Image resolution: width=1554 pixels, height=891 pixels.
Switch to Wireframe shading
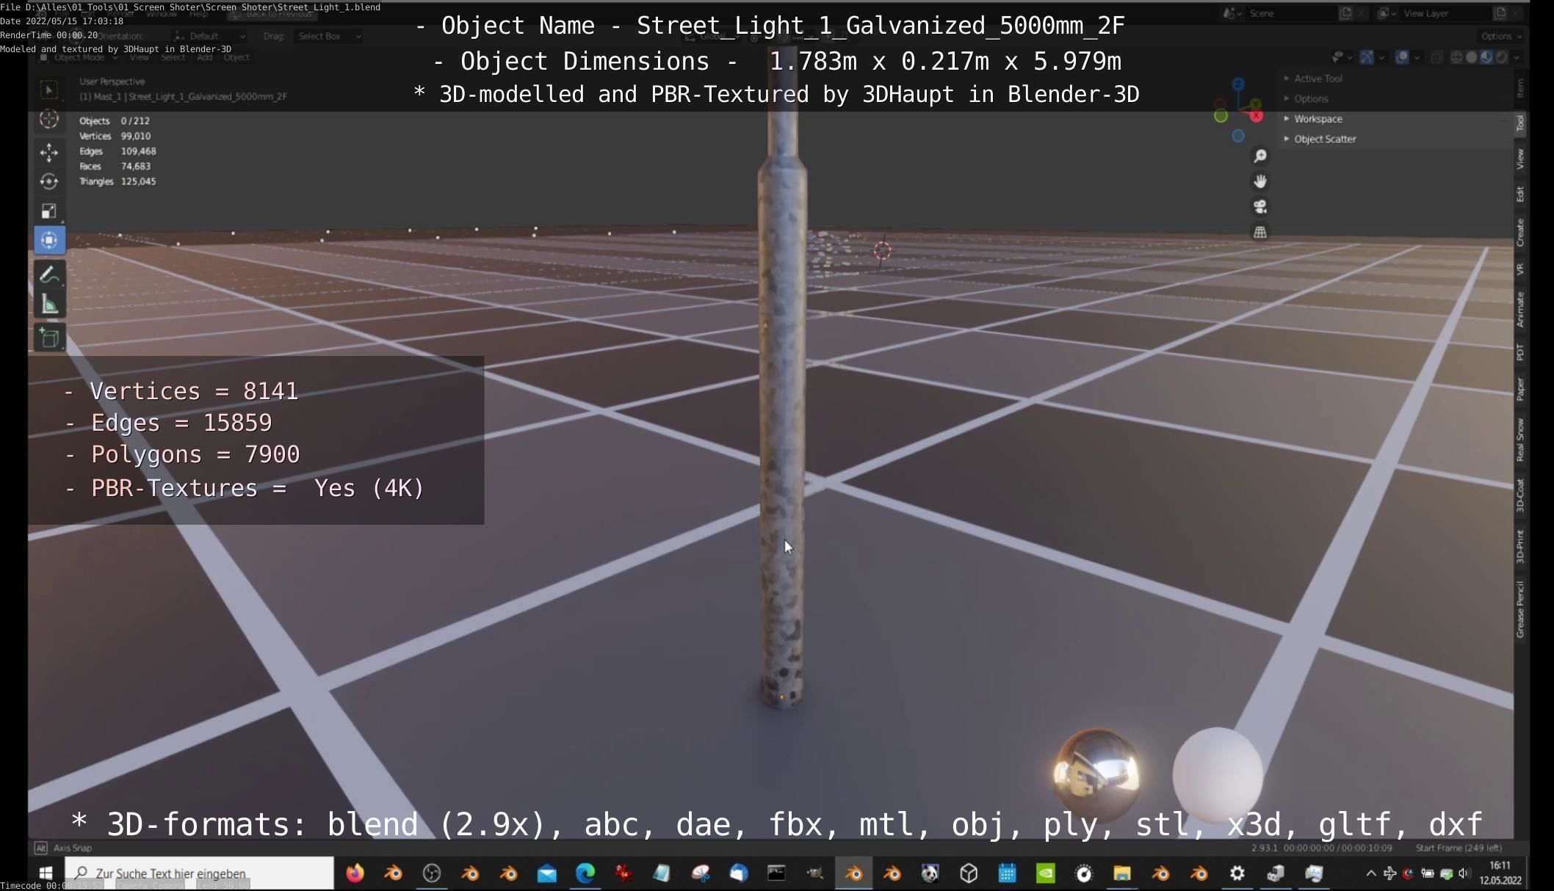tap(1456, 57)
